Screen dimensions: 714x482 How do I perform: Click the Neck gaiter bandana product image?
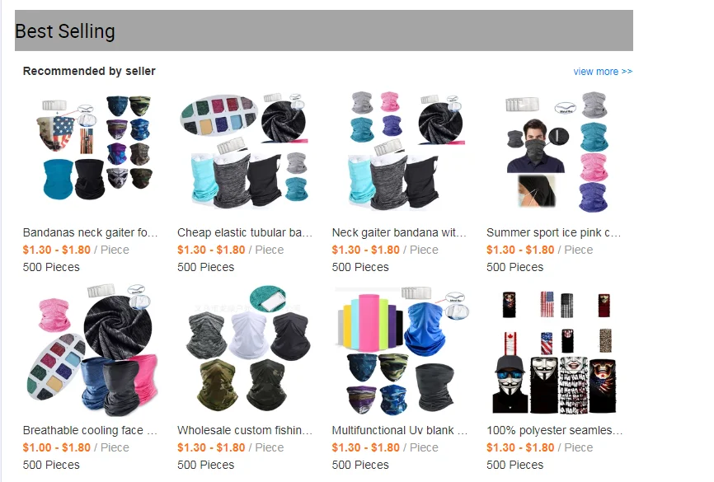pyautogui.click(x=399, y=151)
